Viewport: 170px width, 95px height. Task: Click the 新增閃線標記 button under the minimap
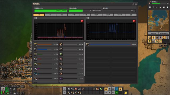(x=164, y=34)
